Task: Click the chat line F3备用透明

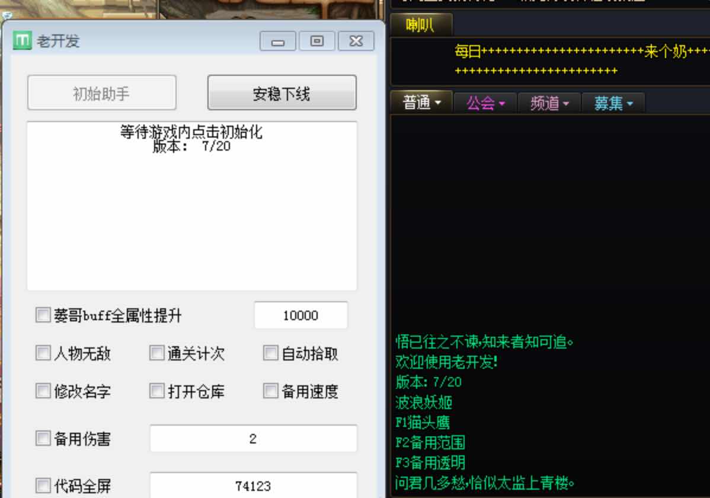Action: coord(430,462)
